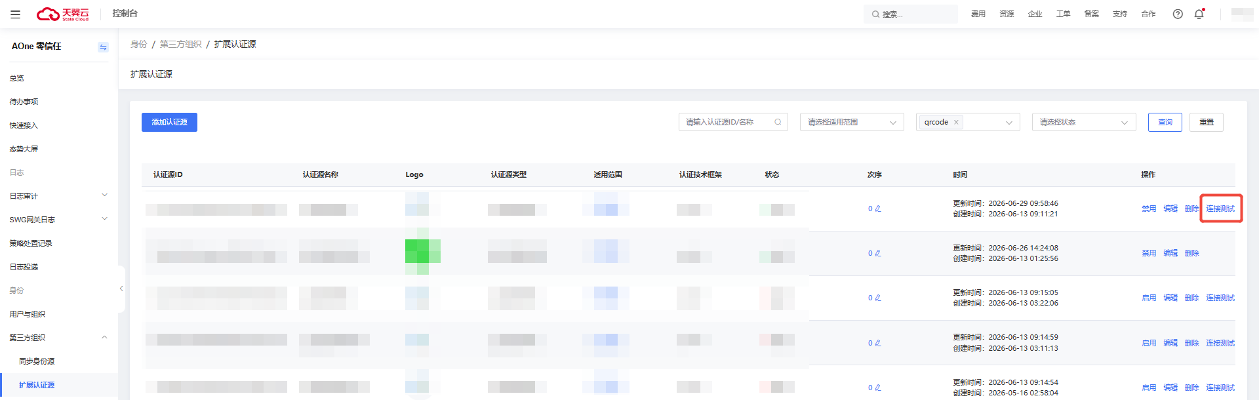The width and height of the screenshot is (1259, 400).
Task: Click the AOne product switch icon
Action: point(103,47)
